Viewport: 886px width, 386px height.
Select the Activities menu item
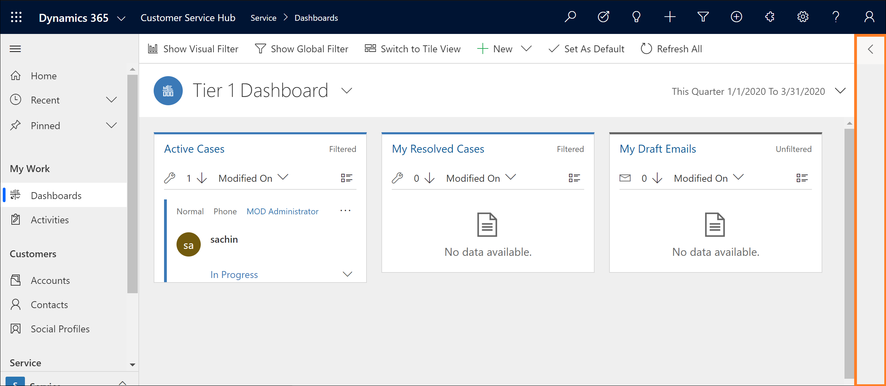50,220
